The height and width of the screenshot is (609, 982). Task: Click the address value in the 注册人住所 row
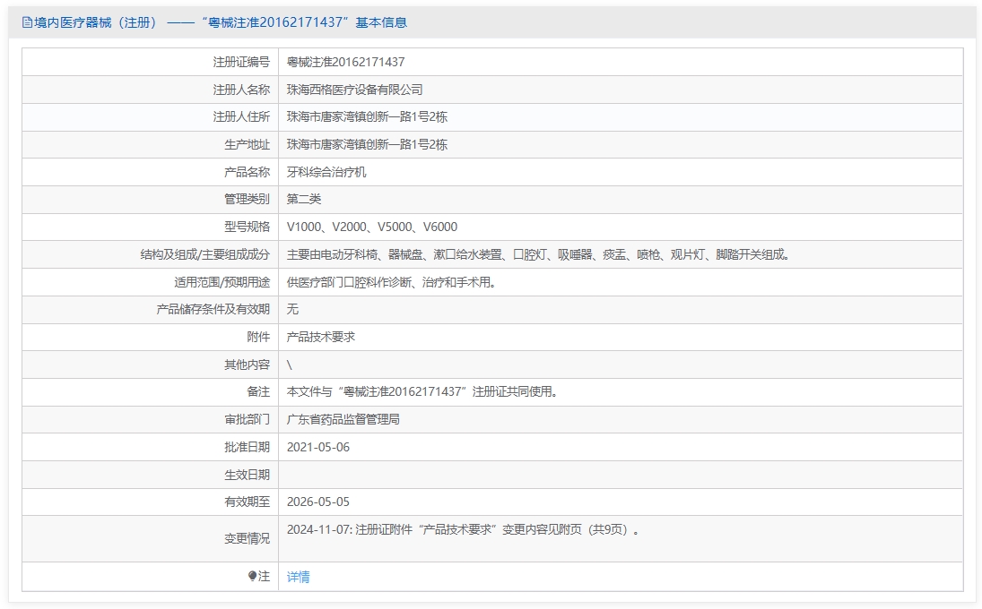click(x=367, y=117)
